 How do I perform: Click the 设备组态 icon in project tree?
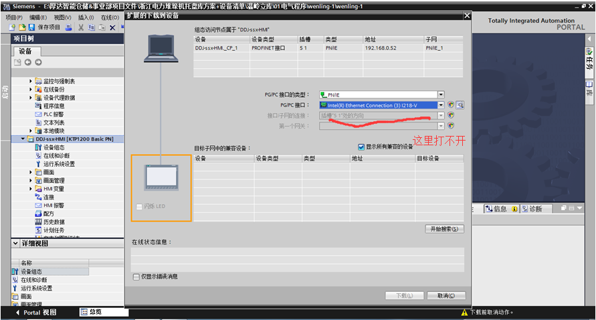pyautogui.click(x=38, y=147)
